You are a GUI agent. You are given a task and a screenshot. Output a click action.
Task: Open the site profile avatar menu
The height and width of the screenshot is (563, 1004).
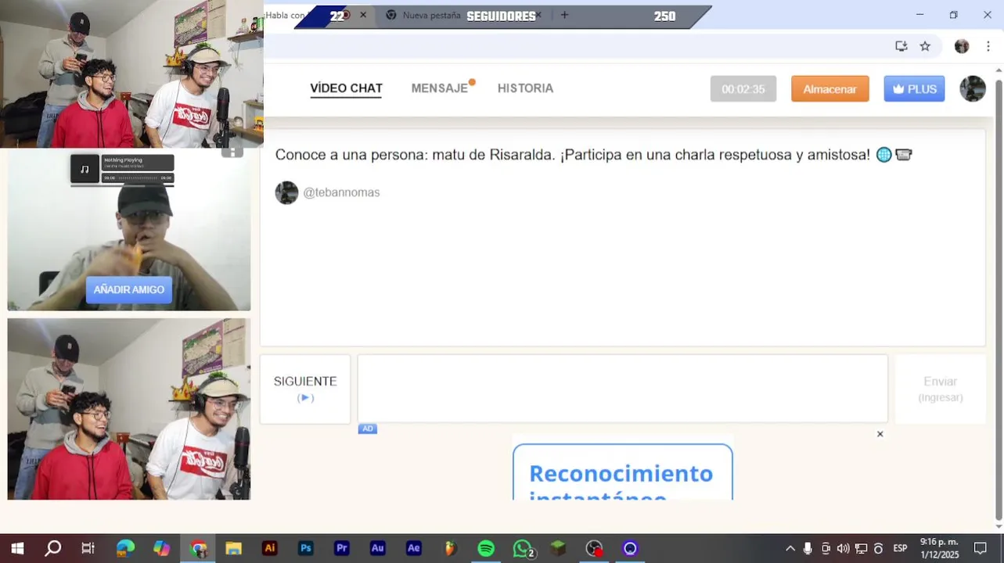[973, 89]
